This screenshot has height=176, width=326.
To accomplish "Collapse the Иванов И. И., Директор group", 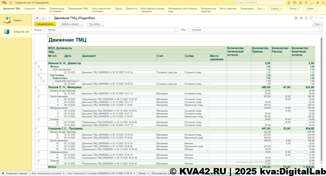I will [x=35, y=63].
